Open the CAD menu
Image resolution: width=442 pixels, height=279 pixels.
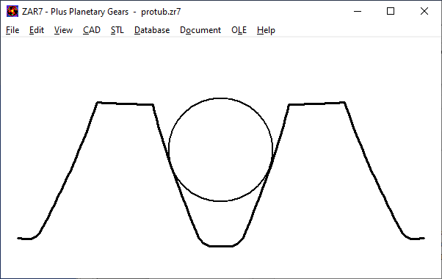[92, 30]
